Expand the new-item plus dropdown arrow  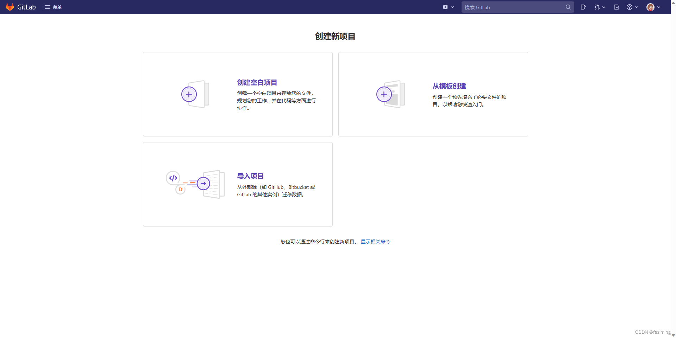click(x=452, y=7)
